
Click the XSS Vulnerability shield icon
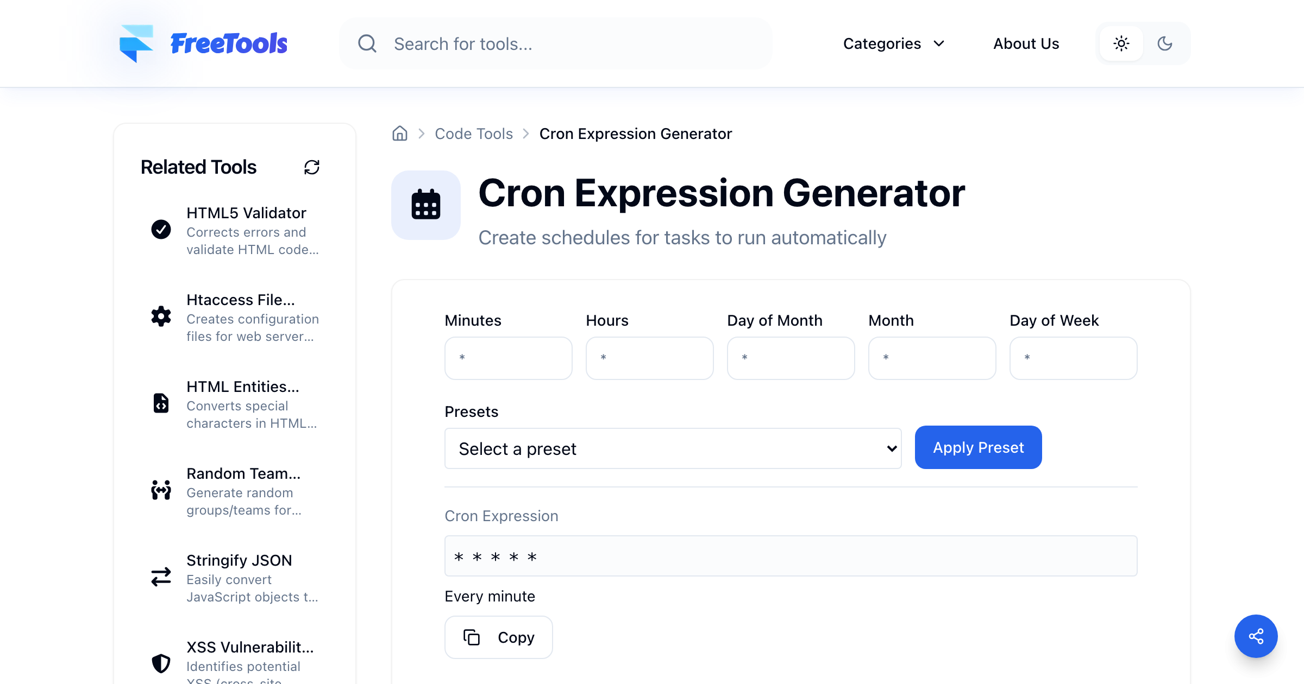click(x=161, y=663)
